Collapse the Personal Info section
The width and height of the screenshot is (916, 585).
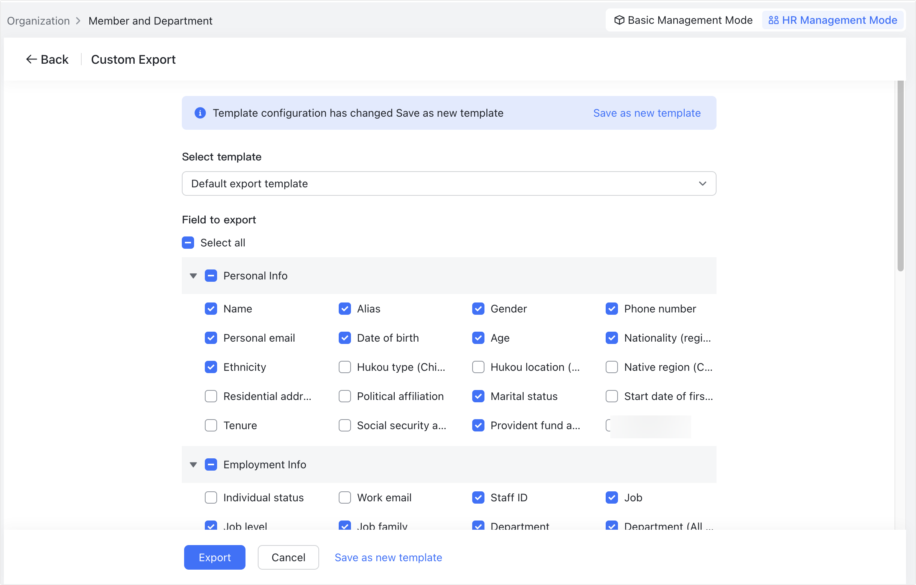193,276
